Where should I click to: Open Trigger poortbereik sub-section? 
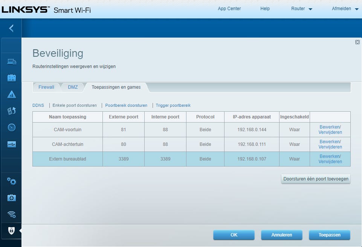point(173,105)
